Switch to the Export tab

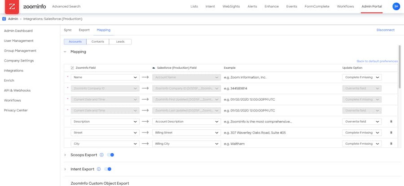coord(84,30)
